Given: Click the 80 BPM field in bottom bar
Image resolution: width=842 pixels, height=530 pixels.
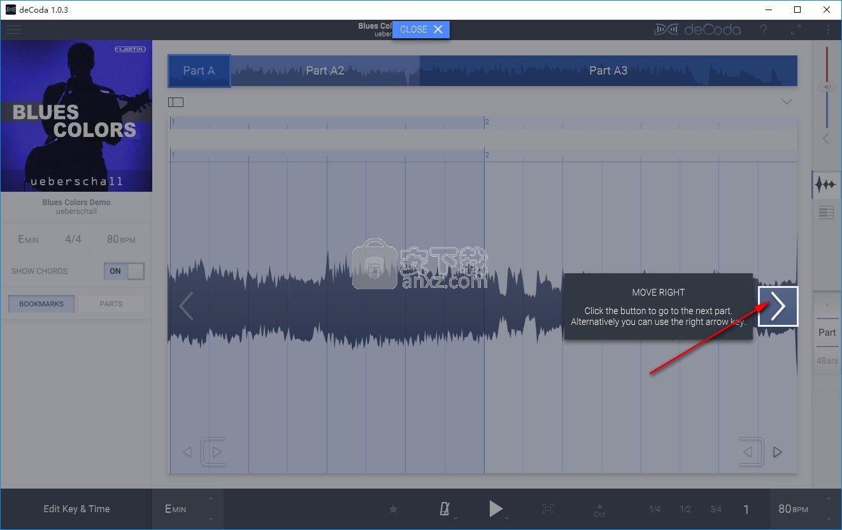Looking at the screenshot, I should click(793, 509).
